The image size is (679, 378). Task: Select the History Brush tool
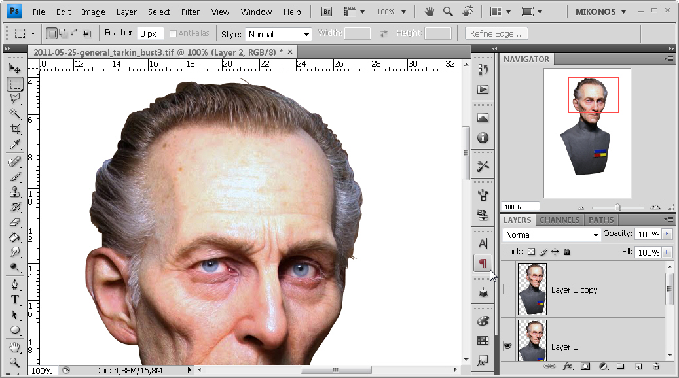15,207
